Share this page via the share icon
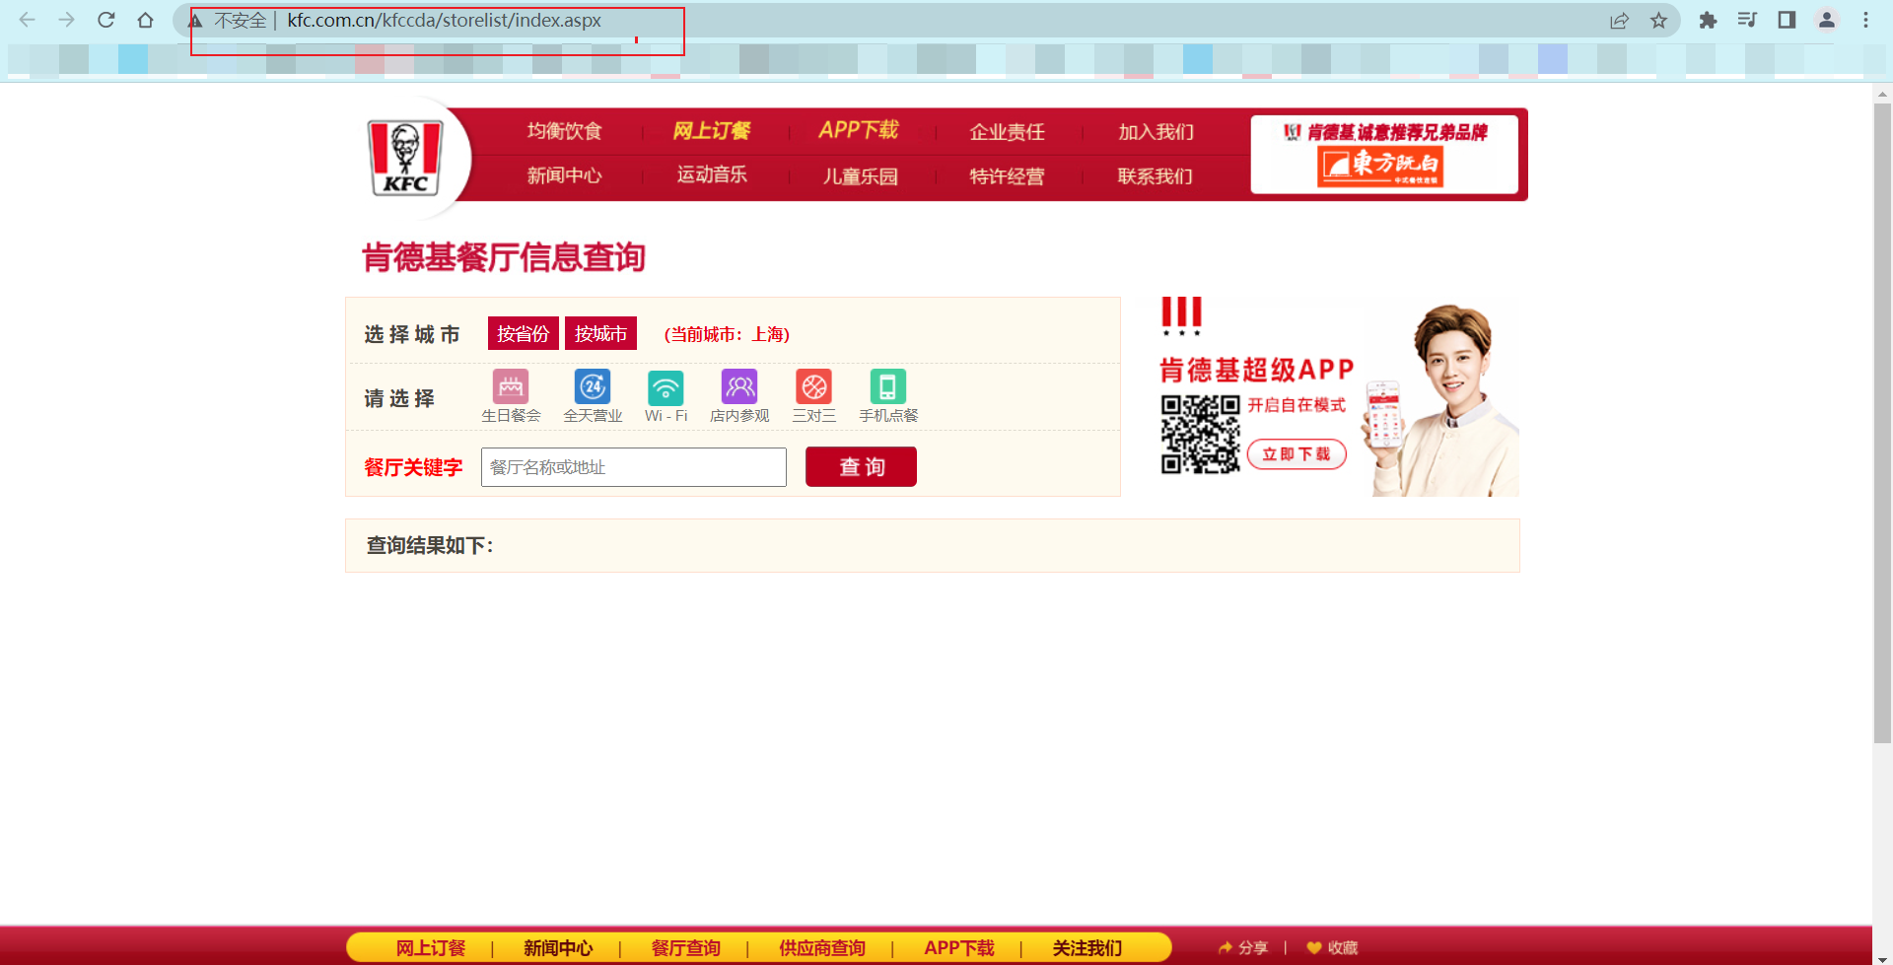This screenshot has width=1893, height=965. tap(1619, 21)
